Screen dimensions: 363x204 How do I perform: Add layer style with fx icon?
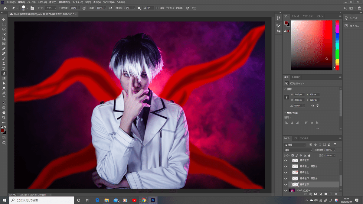click(310, 194)
